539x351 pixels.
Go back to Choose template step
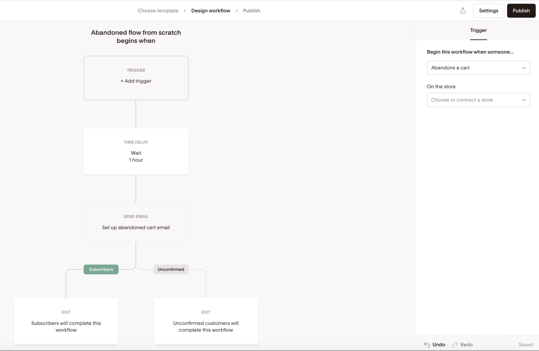pyautogui.click(x=158, y=11)
